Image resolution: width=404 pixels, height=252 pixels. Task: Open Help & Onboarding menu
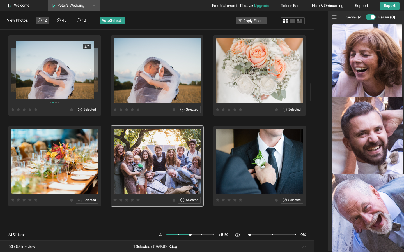327,6
